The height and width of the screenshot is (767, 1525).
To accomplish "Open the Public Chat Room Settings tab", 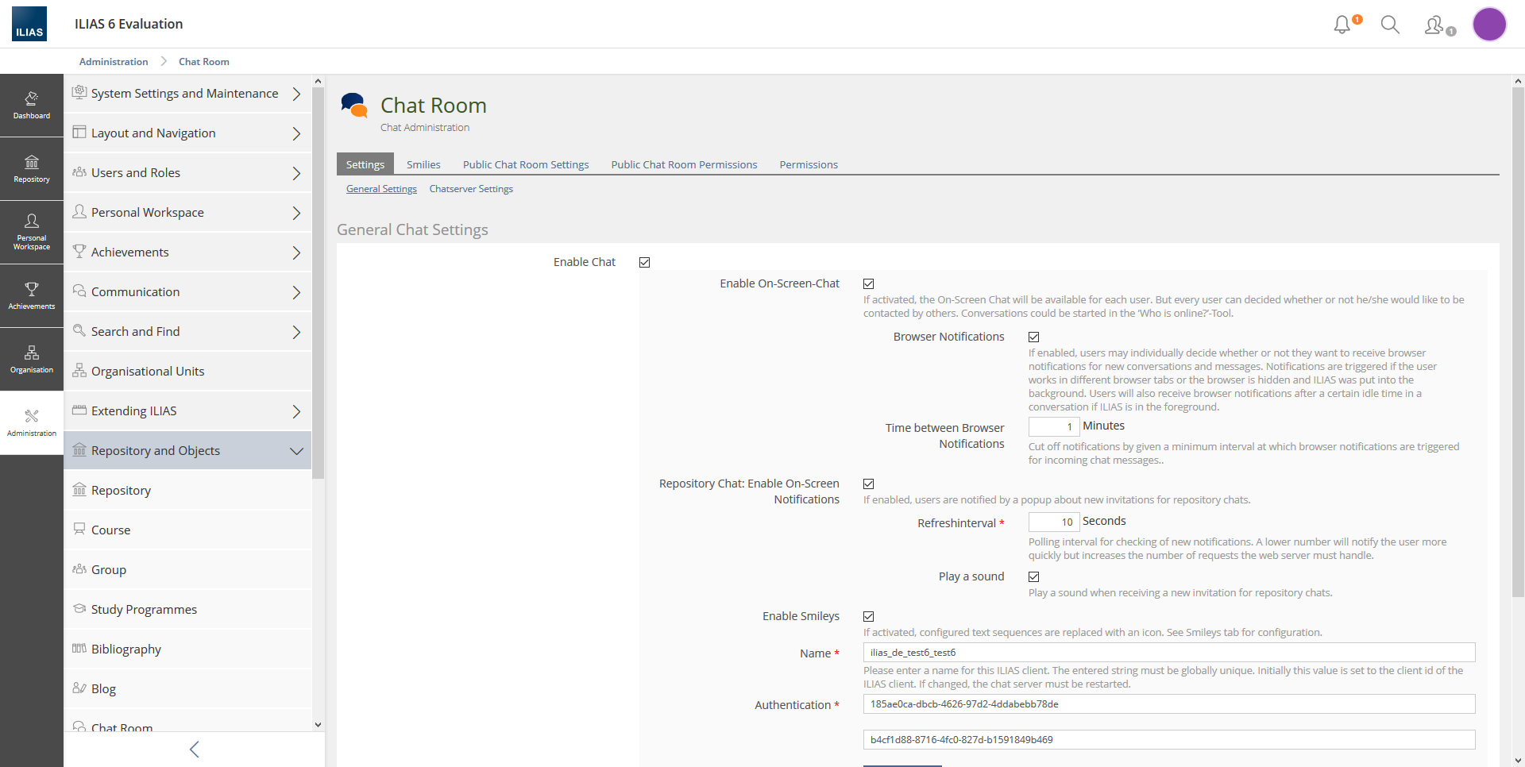I will tap(526, 164).
